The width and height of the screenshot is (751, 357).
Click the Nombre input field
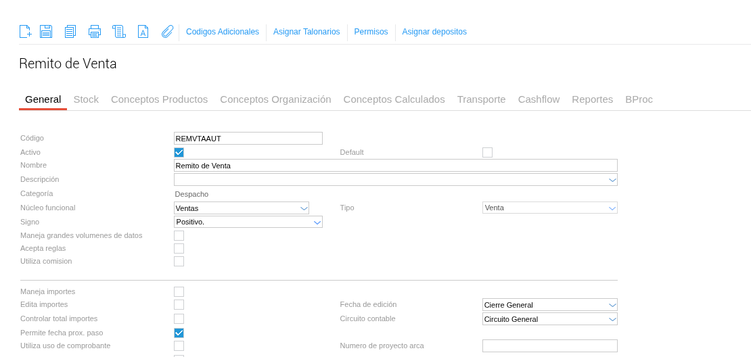[395, 166]
